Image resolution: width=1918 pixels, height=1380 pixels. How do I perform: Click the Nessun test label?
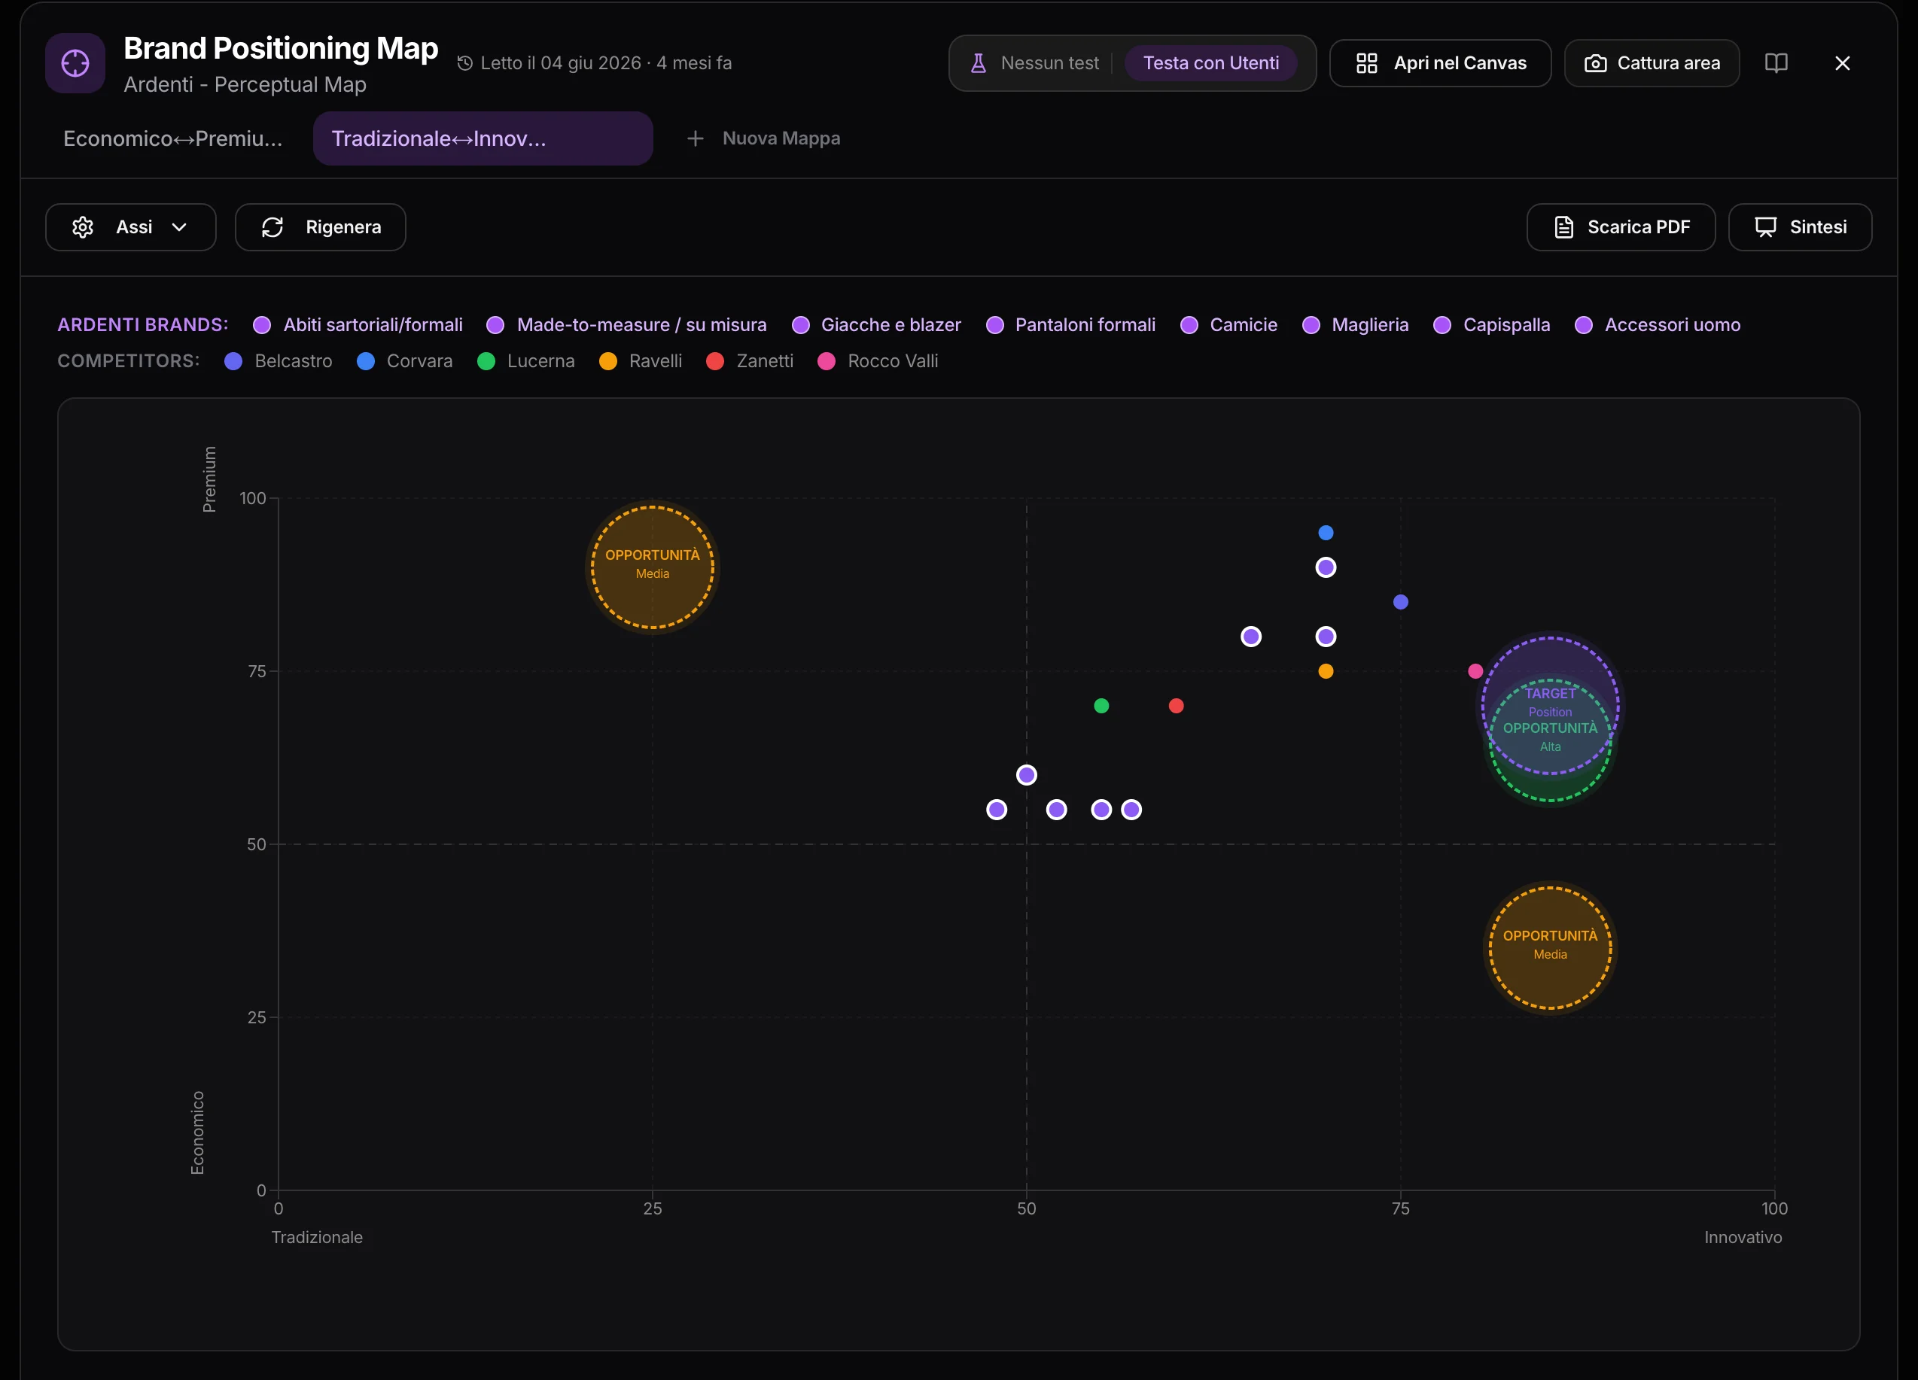click(x=1049, y=63)
